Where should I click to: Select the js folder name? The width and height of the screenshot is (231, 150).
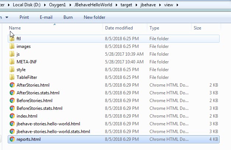[18, 54]
